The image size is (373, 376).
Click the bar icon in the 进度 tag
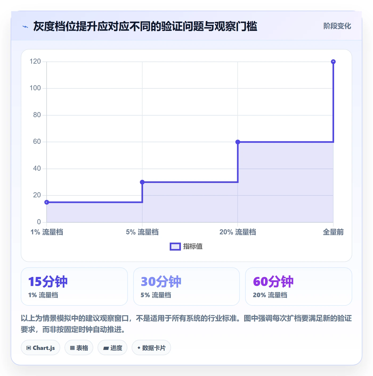coord(106,348)
